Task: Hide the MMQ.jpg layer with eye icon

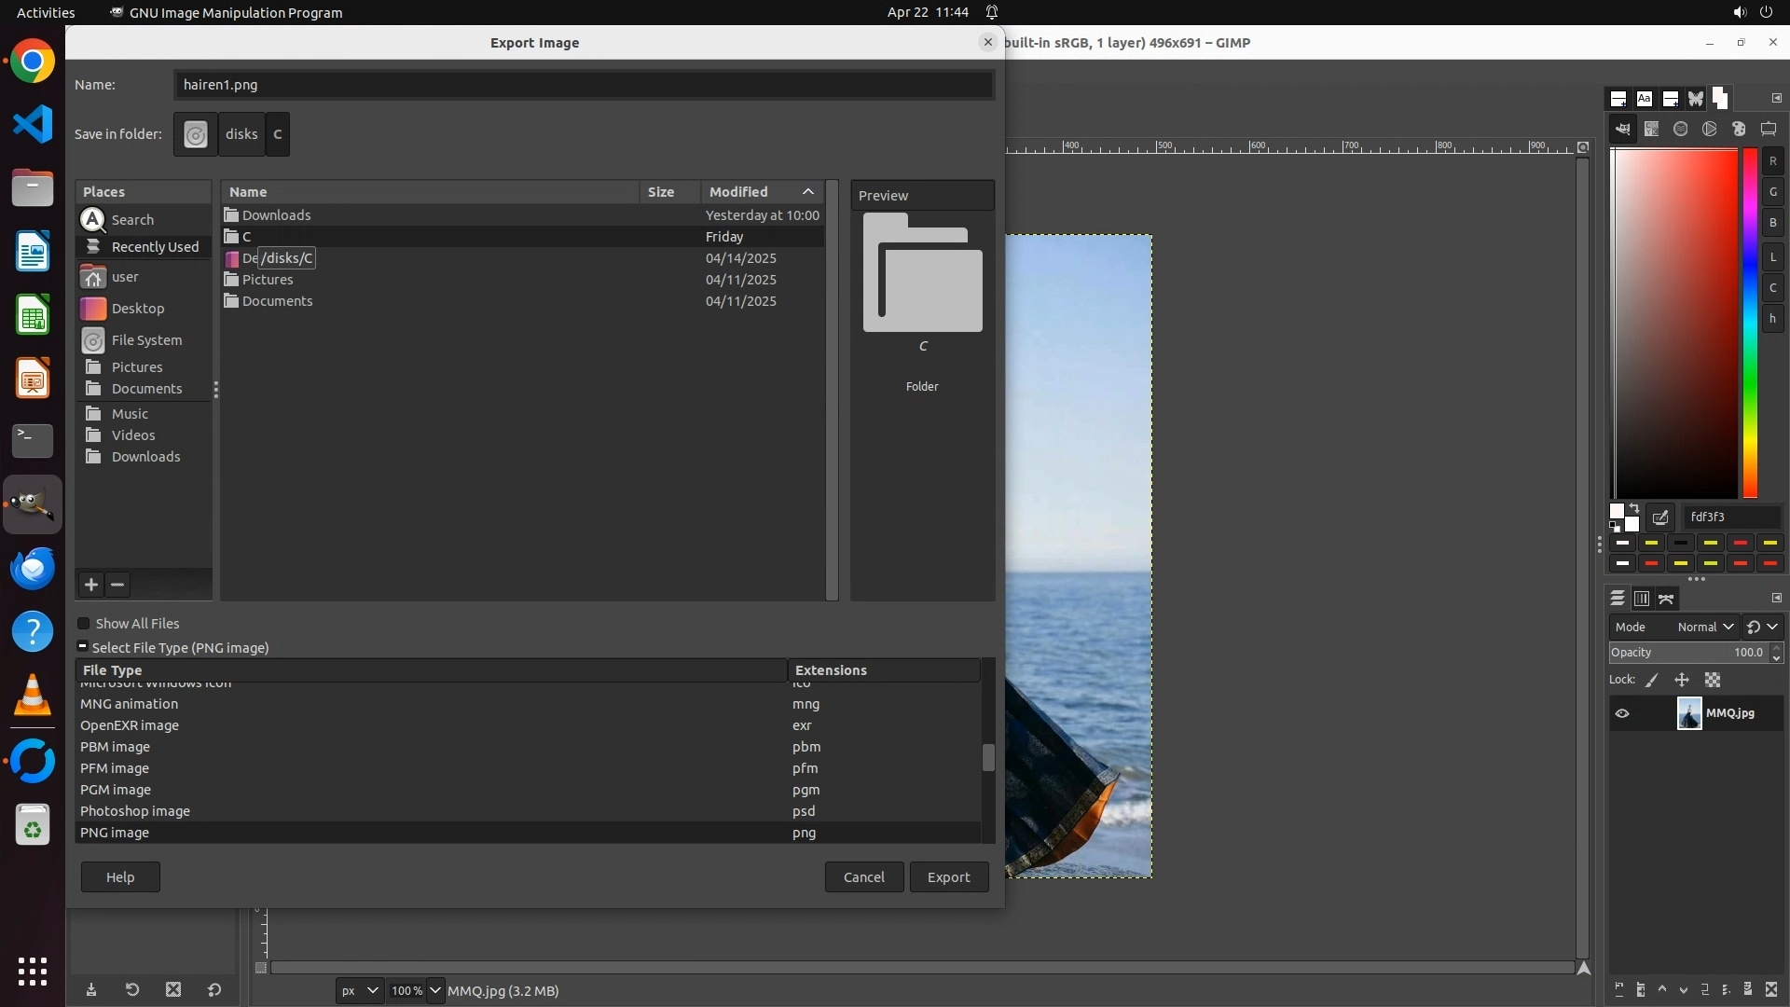Action: 1622,713
